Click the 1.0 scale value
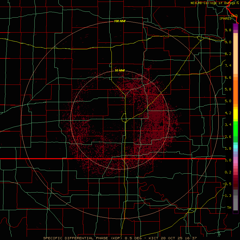 (228, 160)
